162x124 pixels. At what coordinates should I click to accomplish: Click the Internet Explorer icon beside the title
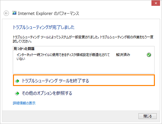point(14,13)
